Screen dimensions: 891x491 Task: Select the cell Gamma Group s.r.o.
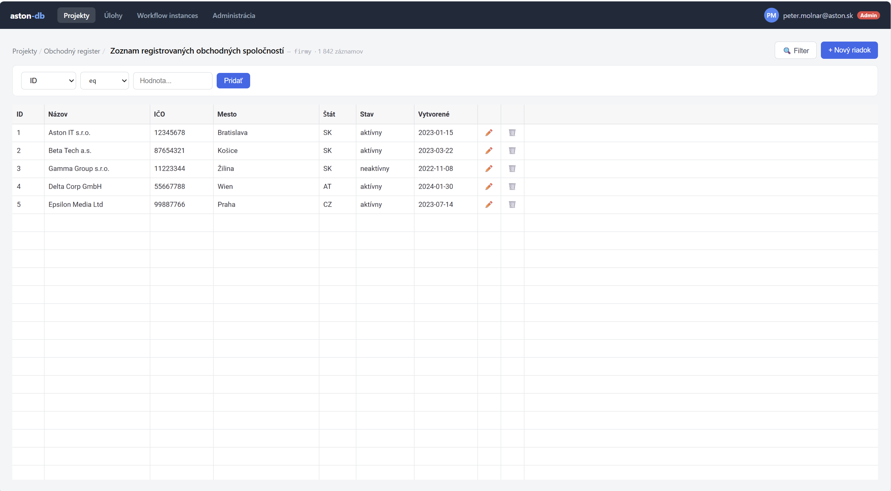(x=97, y=169)
